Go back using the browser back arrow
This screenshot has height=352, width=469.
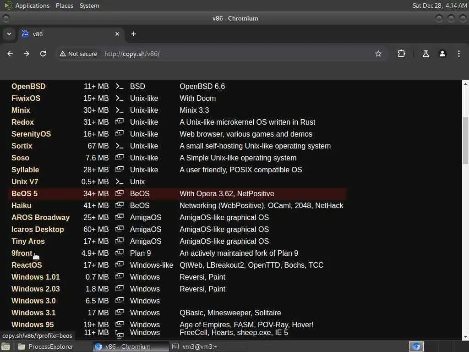[x=10, y=54]
